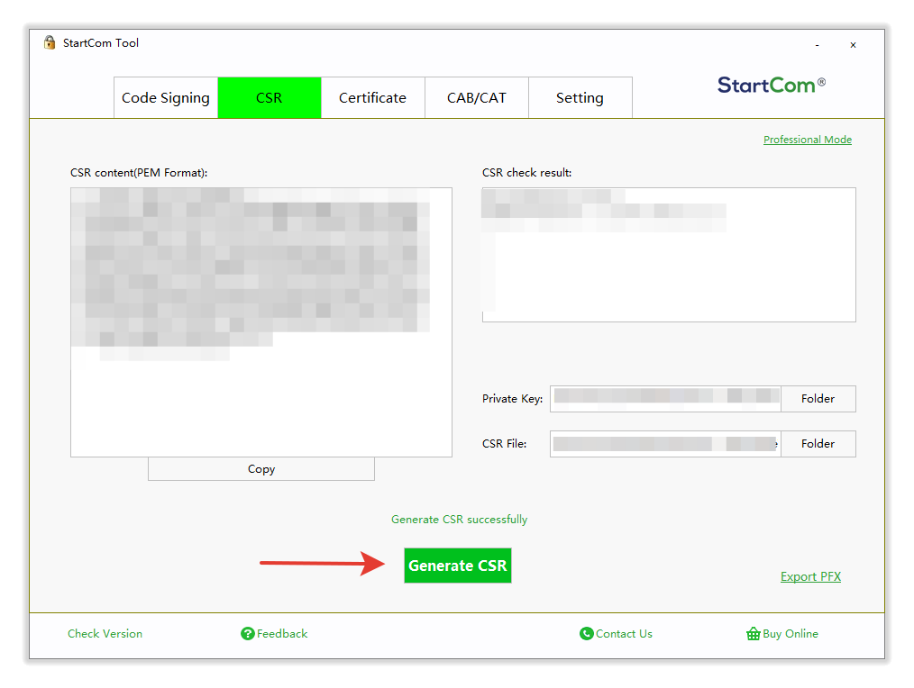
Task: Switch to the Certificate tab
Action: [373, 98]
